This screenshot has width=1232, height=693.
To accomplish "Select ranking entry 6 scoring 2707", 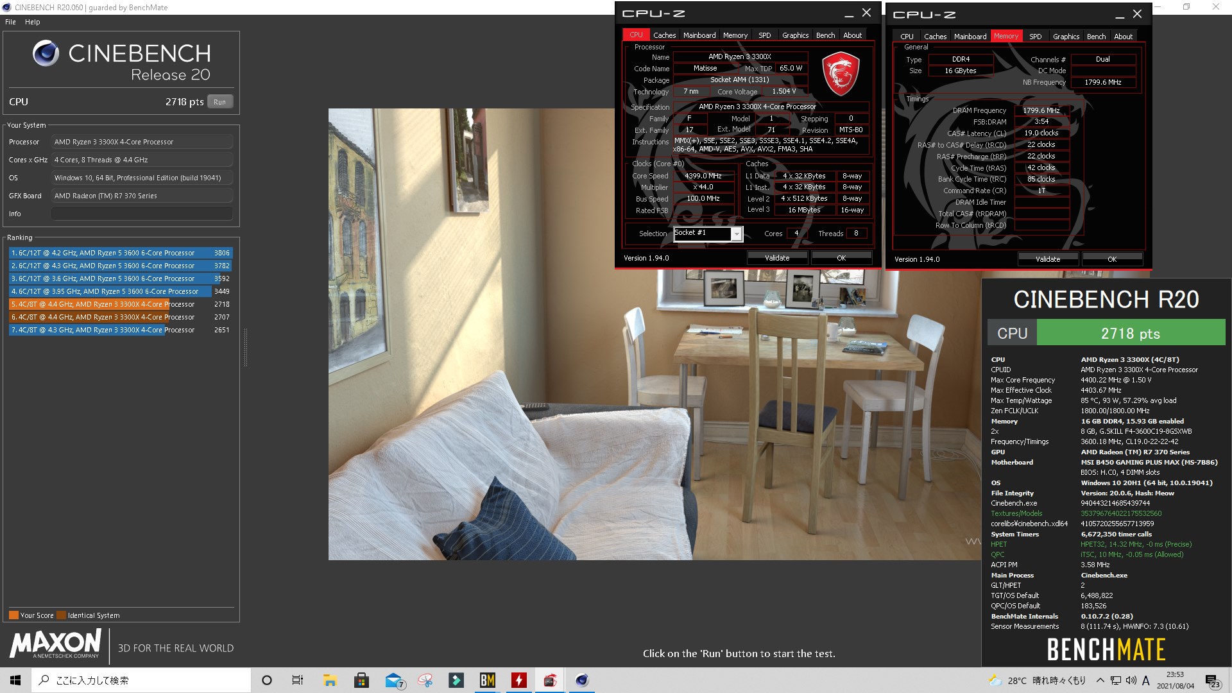I will coord(121,317).
